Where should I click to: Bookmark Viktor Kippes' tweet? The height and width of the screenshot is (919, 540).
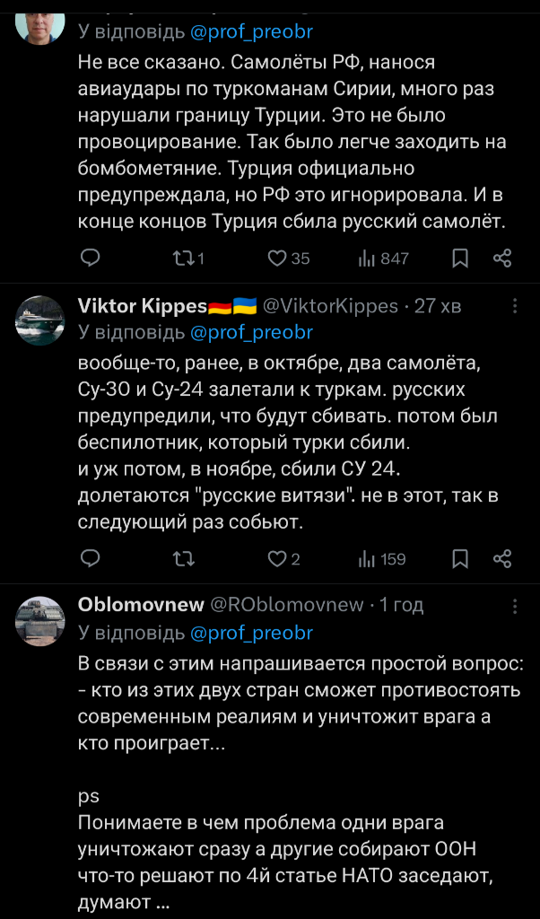pos(460,559)
